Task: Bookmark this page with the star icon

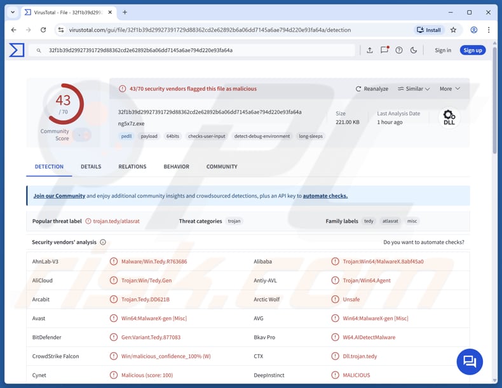Action: coord(453,30)
